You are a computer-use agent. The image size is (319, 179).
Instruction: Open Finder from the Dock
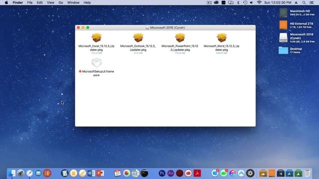pyautogui.click(x=12, y=173)
